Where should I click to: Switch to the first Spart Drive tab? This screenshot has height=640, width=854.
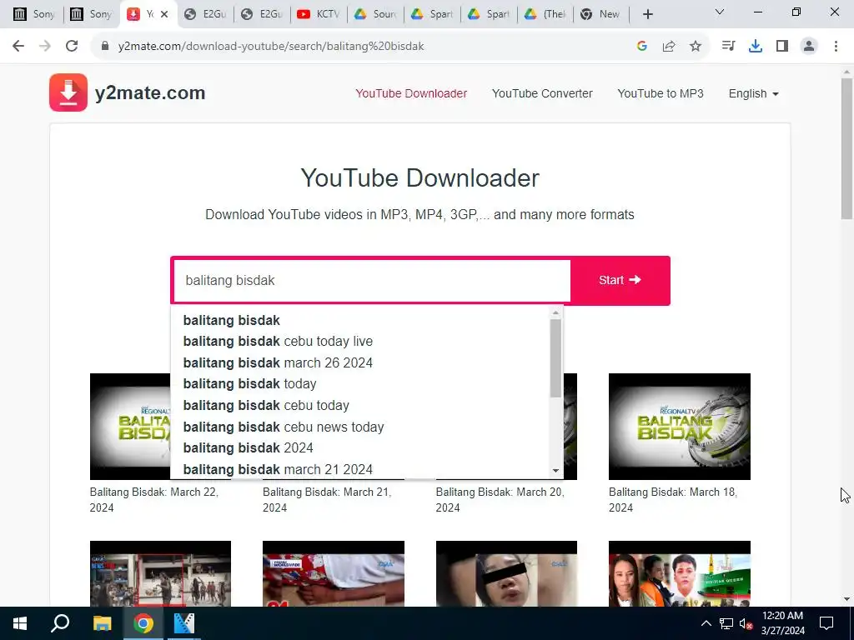coord(433,14)
